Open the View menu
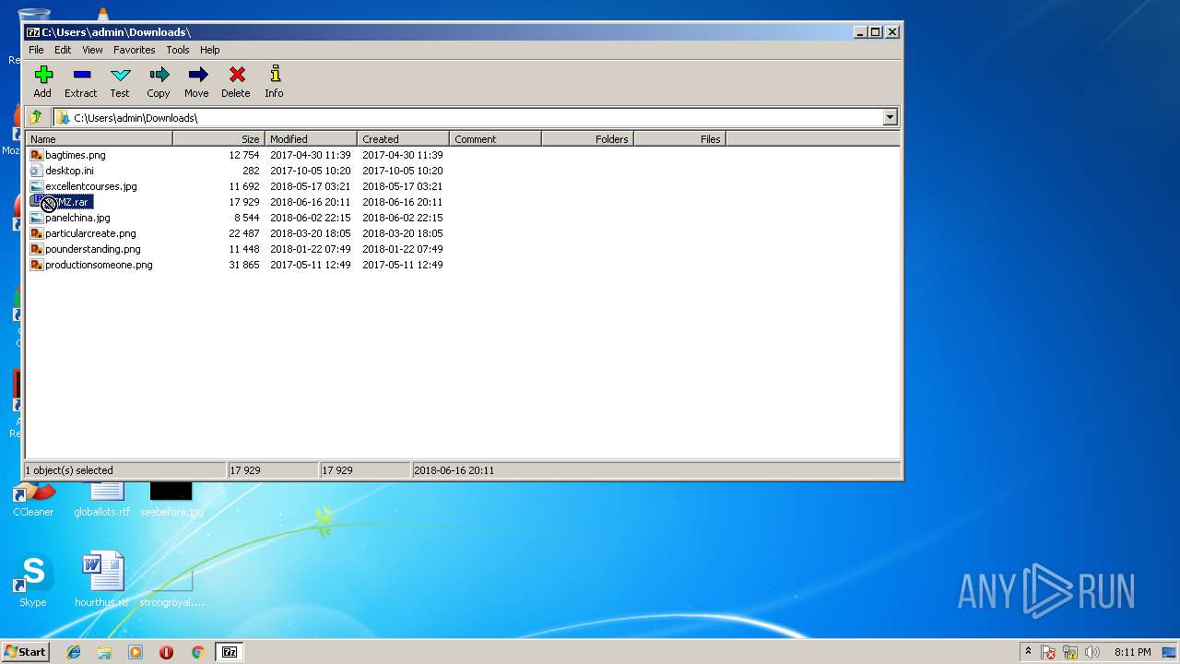This screenshot has height=664, width=1180. [92, 50]
